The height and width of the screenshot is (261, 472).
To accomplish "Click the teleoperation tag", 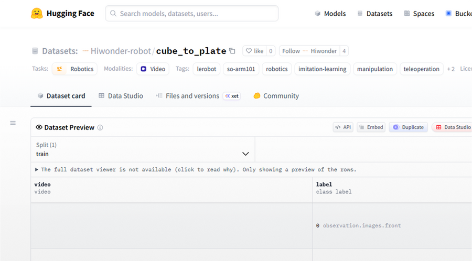I will click(x=422, y=69).
